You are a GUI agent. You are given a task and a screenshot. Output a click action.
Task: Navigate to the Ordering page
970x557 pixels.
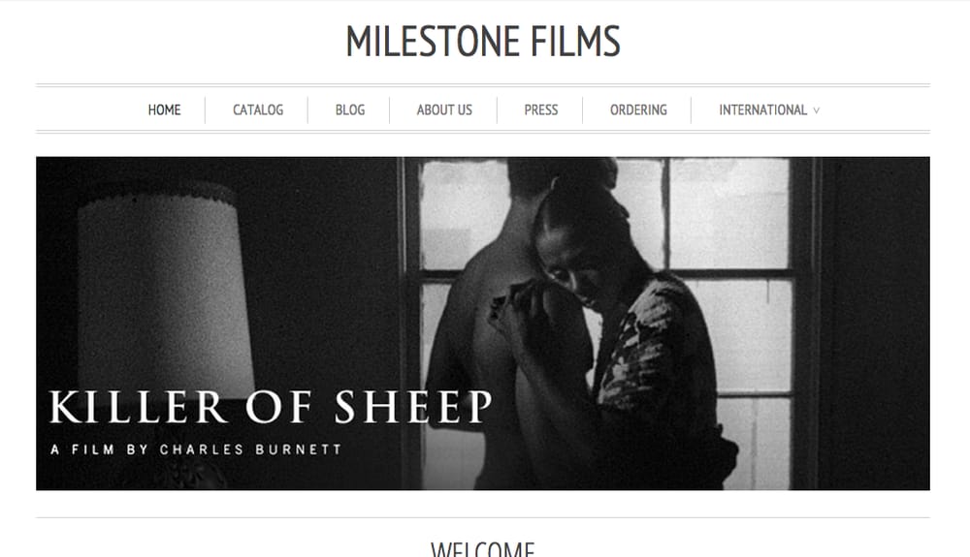[638, 109]
